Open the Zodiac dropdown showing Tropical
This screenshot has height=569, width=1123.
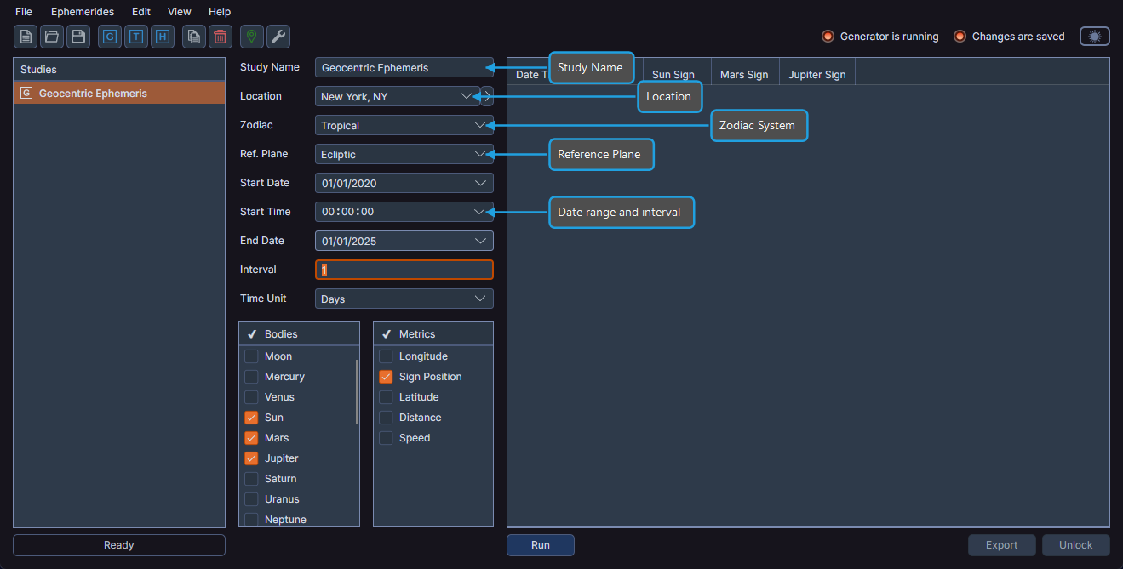404,125
